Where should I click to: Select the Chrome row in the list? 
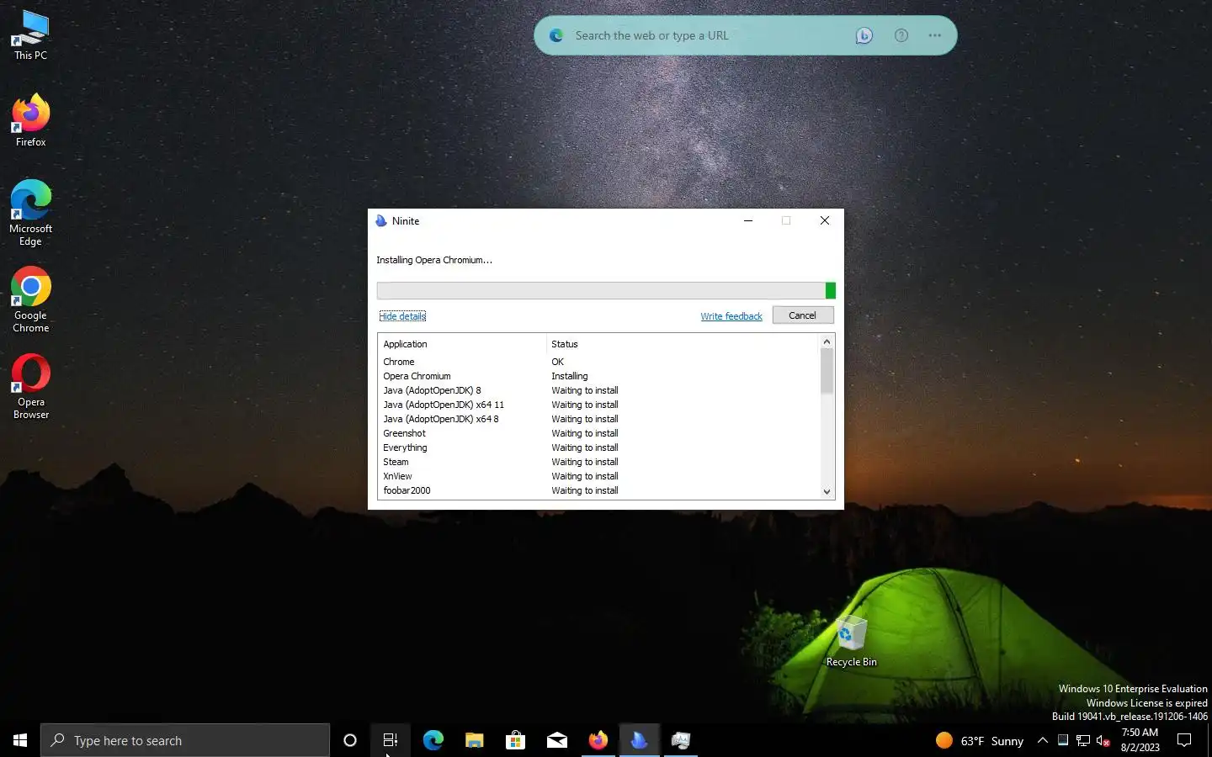pos(598,362)
